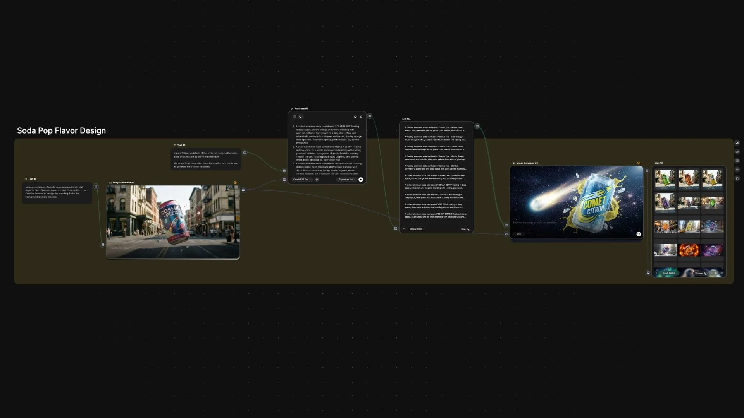Viewport: 744px width, 418px height.
Task: Expand the Export as list dropdown
Action: (347, 180)
